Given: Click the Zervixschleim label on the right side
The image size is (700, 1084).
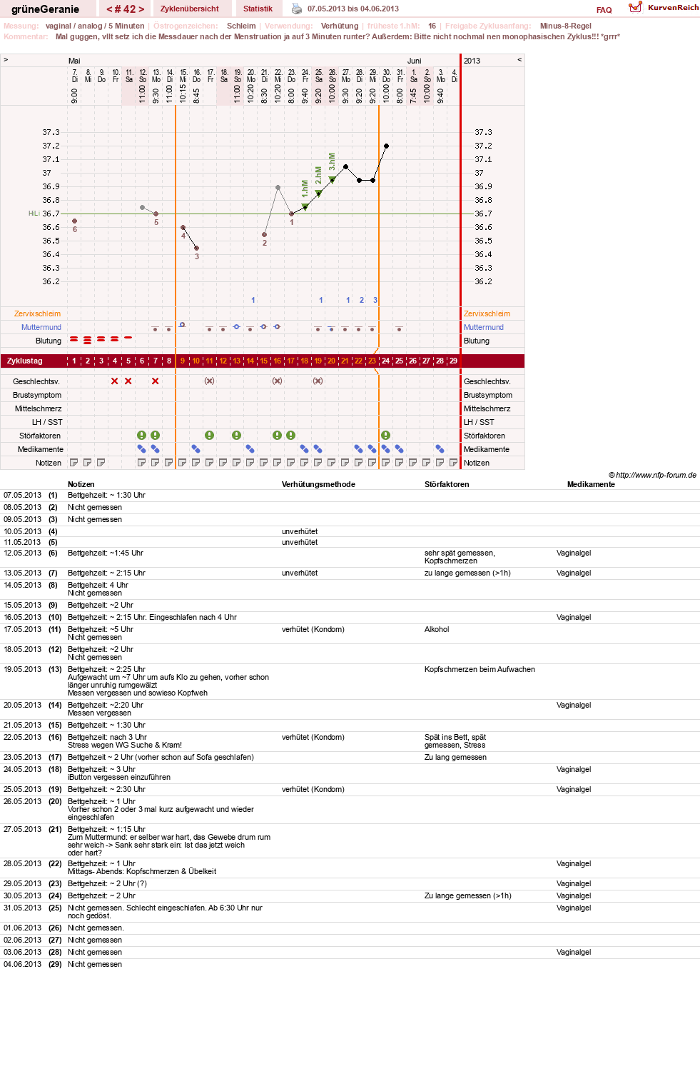Looking at the screenshot, I should (x=487, y=313).
